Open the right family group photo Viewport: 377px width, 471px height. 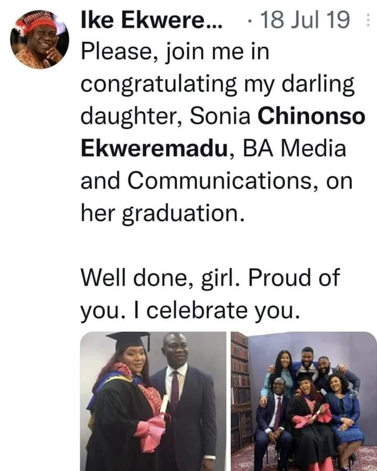[304, 401]
